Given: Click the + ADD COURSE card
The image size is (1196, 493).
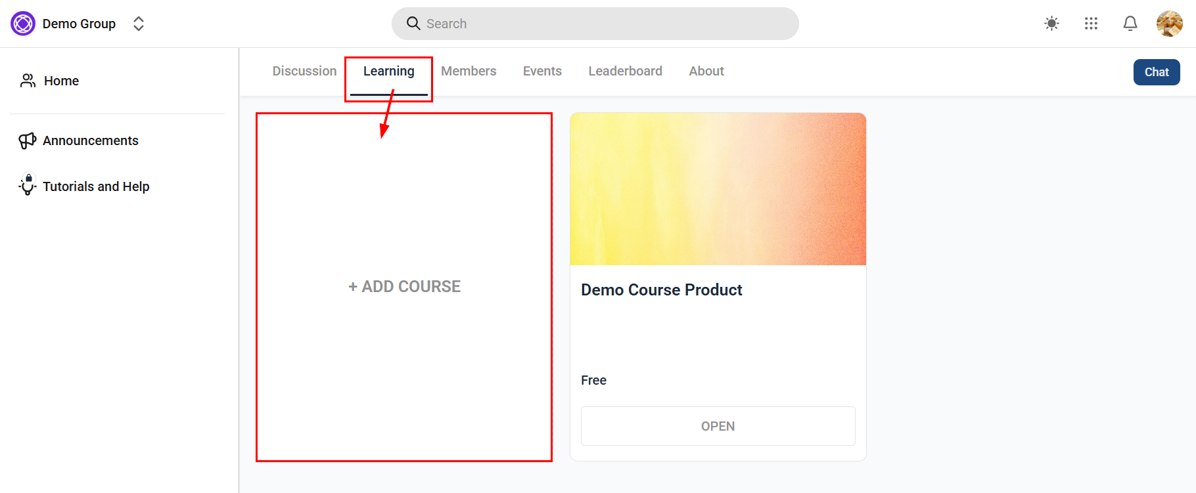Looking at the screenshot, I should click(404, 287).
